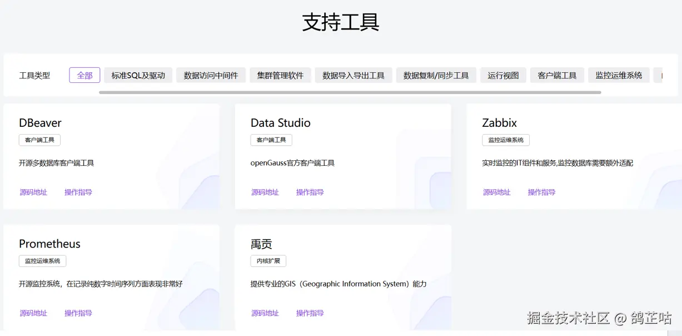Open Data Studio 源码地址 link
The image size is (682, 336).
point(265,192)
